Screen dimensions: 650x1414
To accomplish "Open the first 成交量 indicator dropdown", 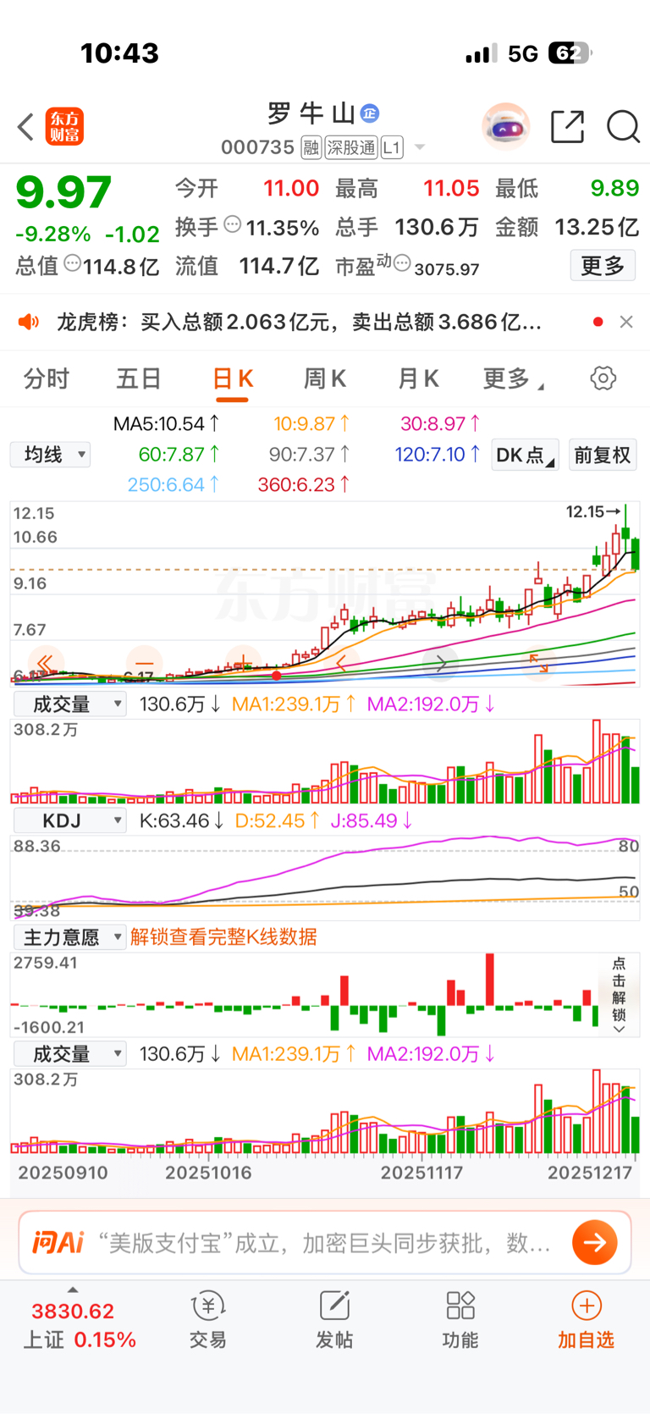I will pos(70,704).
